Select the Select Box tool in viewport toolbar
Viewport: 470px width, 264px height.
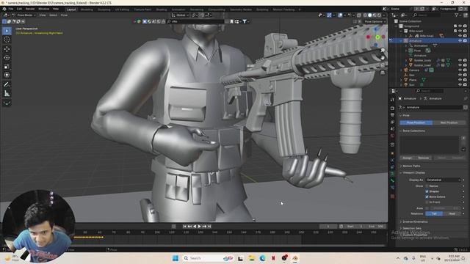point(7,31)
